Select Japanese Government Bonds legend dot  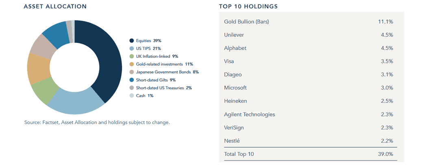click(x=132, y=72)
